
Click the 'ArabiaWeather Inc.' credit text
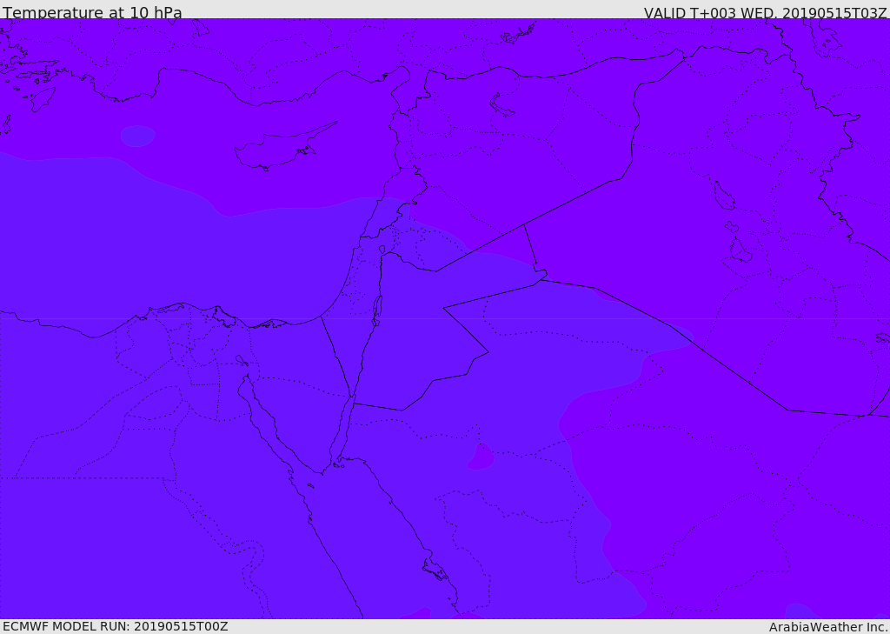coord(829,627)
